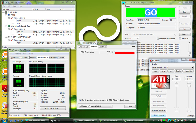The width and height of the screenshot is (196, 123).
Task: Open the CyberLink PowerDVD desktop shortcut
Action: pos(4,108)
